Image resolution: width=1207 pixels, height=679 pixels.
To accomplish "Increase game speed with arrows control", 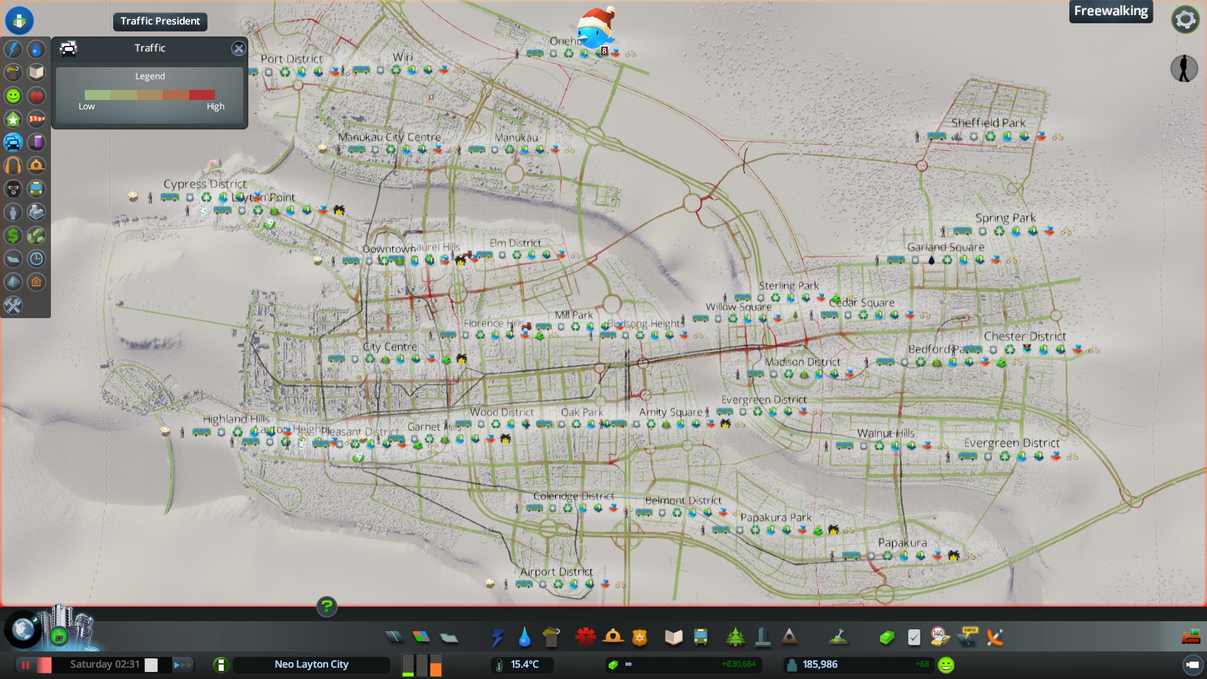I will click(x=183, y=665).
